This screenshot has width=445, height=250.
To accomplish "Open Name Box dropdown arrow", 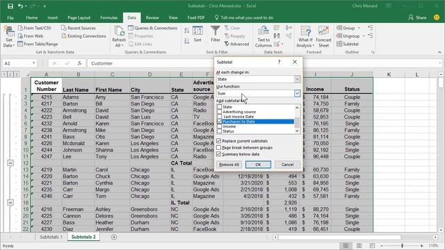I will point(34,63).
